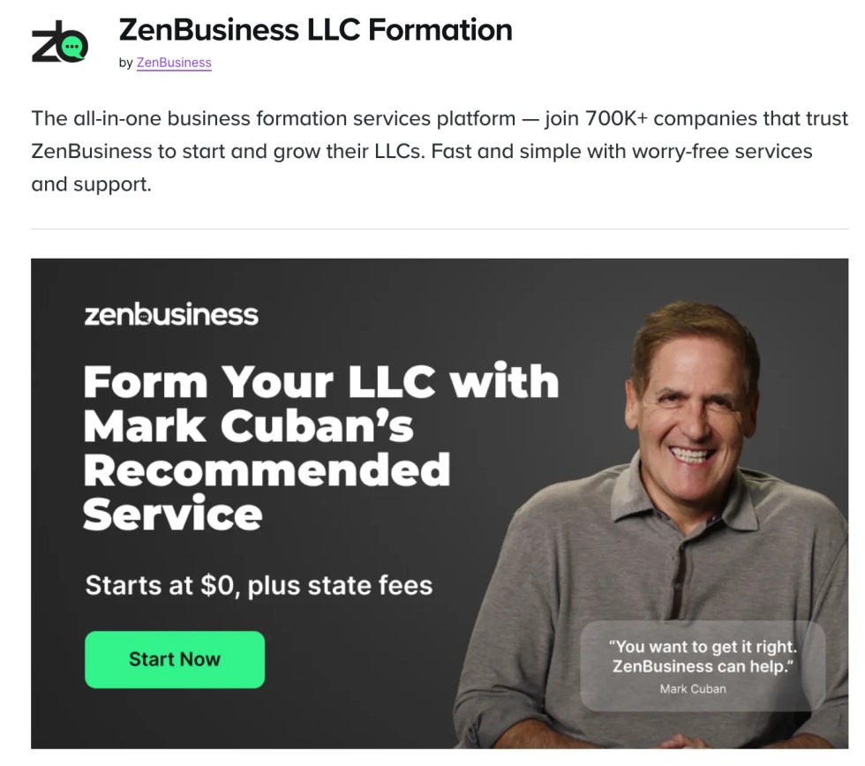
Task: Click the tiny chat bubble inside the wordmark's b
Action: (x=144, y=317)
